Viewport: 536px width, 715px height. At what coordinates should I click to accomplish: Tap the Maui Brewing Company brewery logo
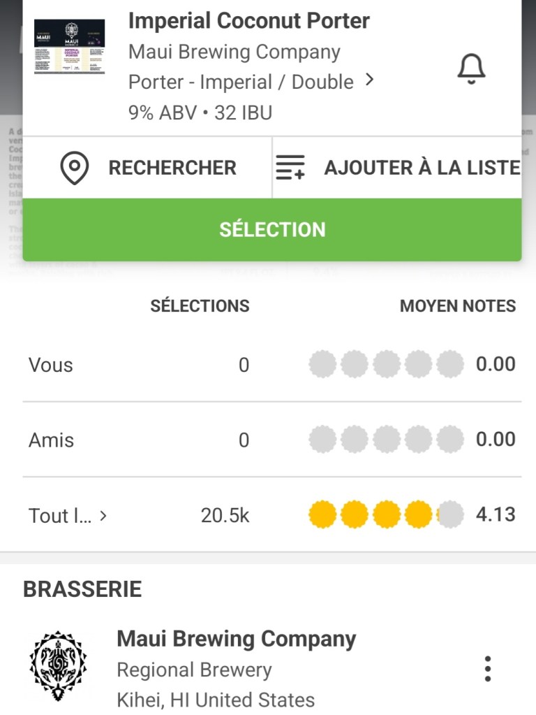(x=59, y=667)
